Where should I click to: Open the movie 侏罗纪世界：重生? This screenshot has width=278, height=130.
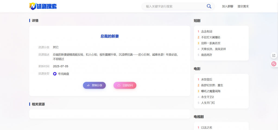point(212,85)
